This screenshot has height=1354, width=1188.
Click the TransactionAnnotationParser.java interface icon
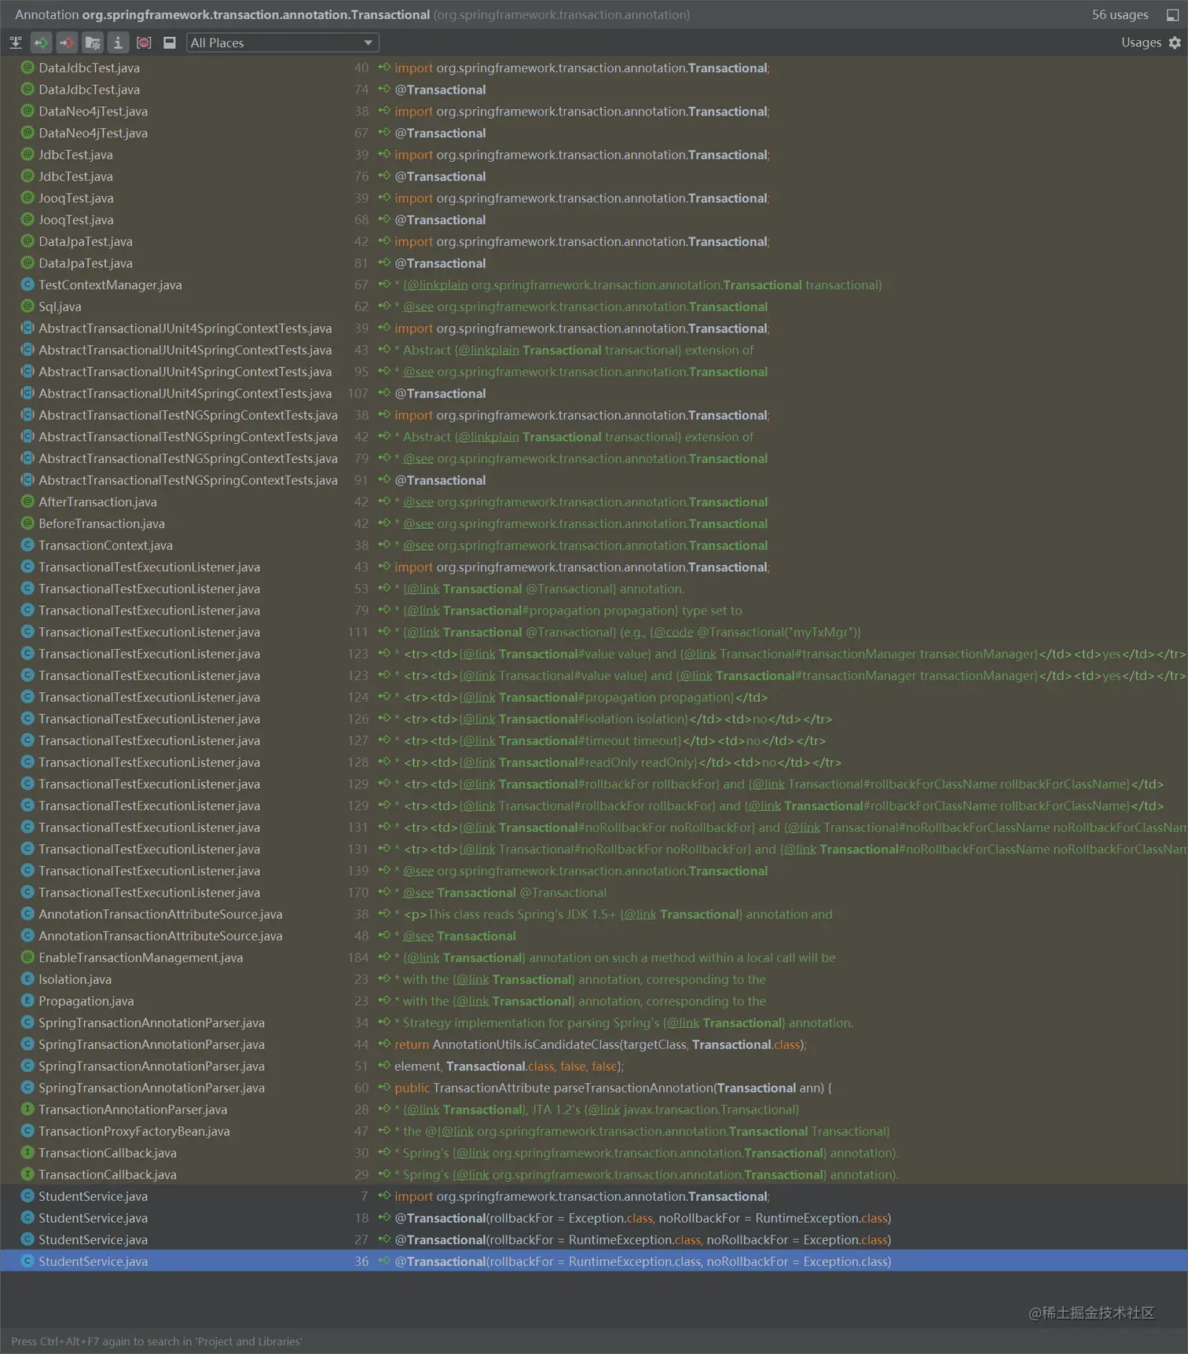(x=27, y=1109)
